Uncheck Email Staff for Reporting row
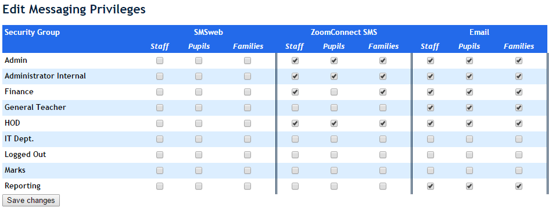The image size is (552, 214). point(430,186)
